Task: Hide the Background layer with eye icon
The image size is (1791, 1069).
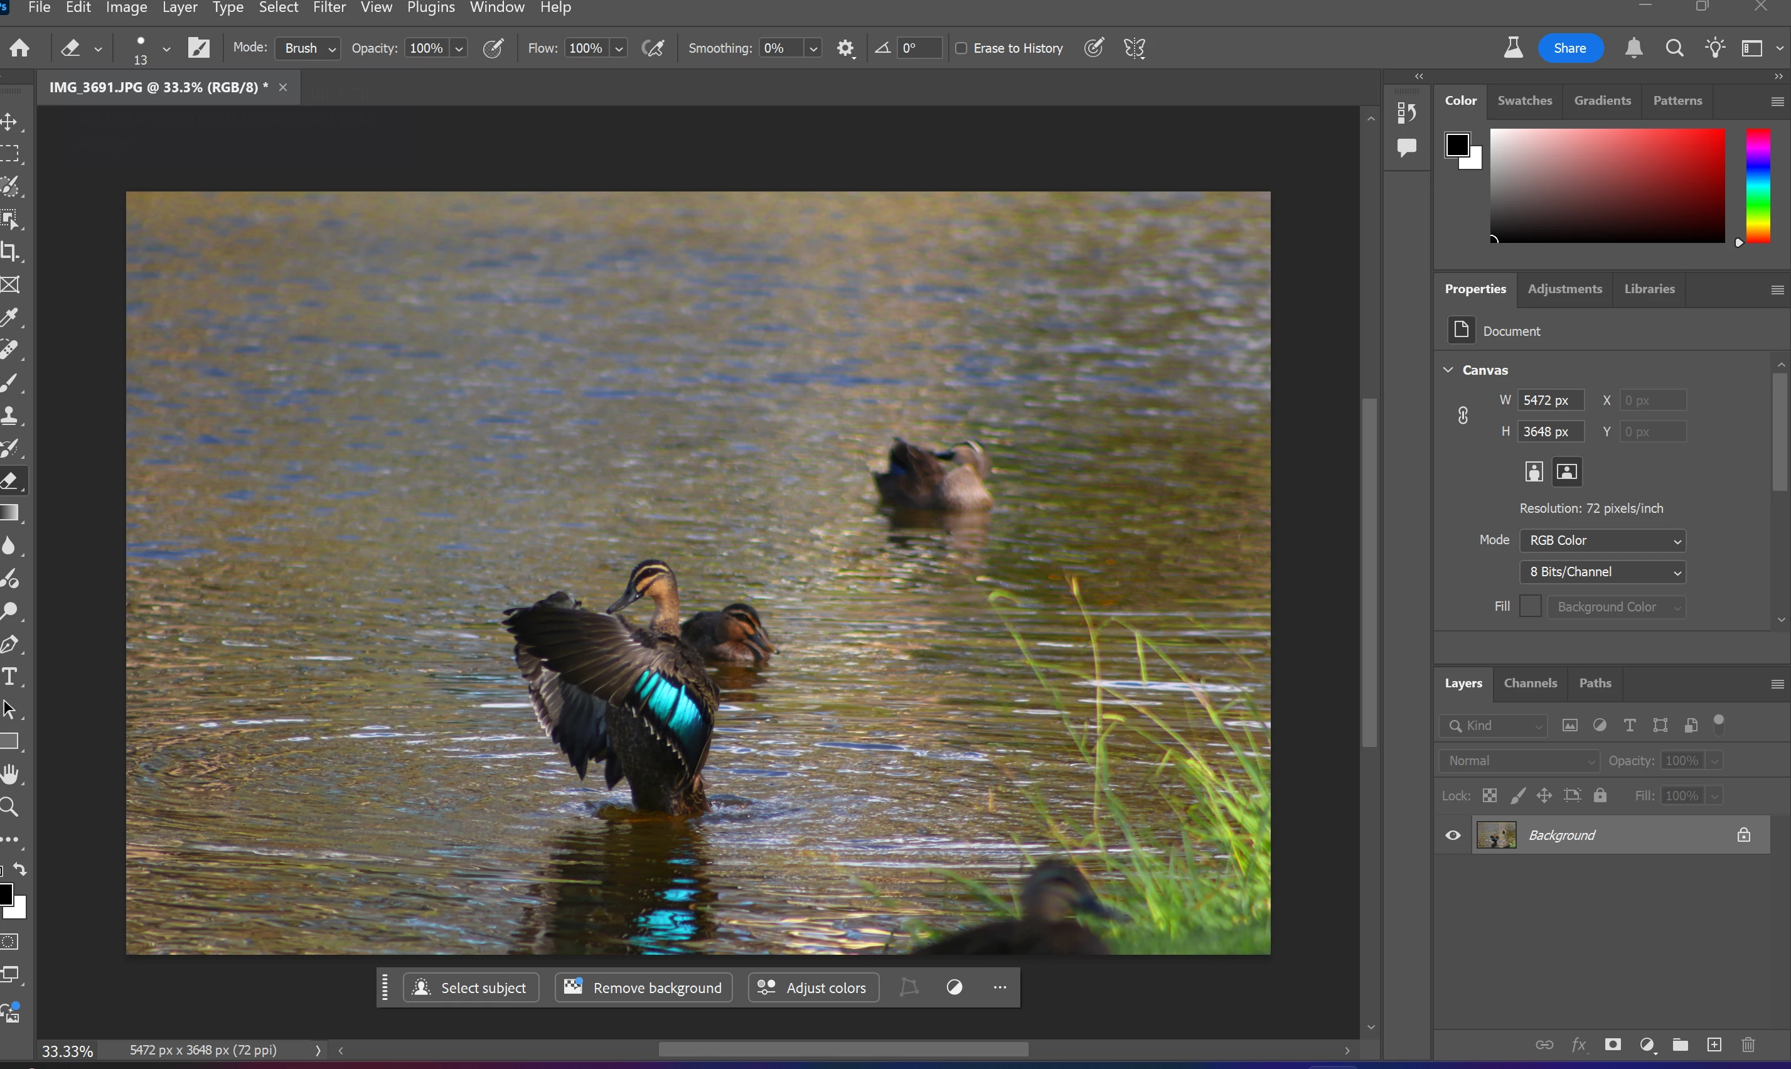Action: pos(1453,835)
